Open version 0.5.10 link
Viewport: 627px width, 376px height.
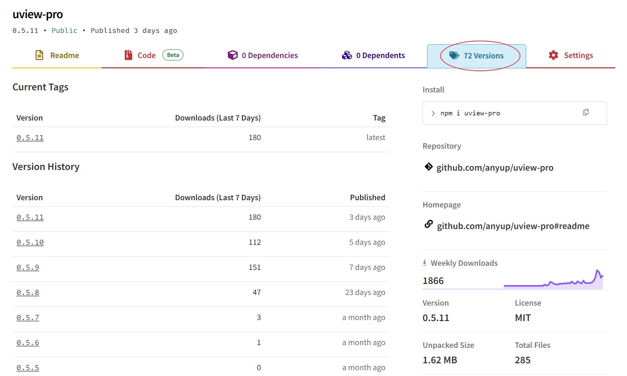(30, 242)
